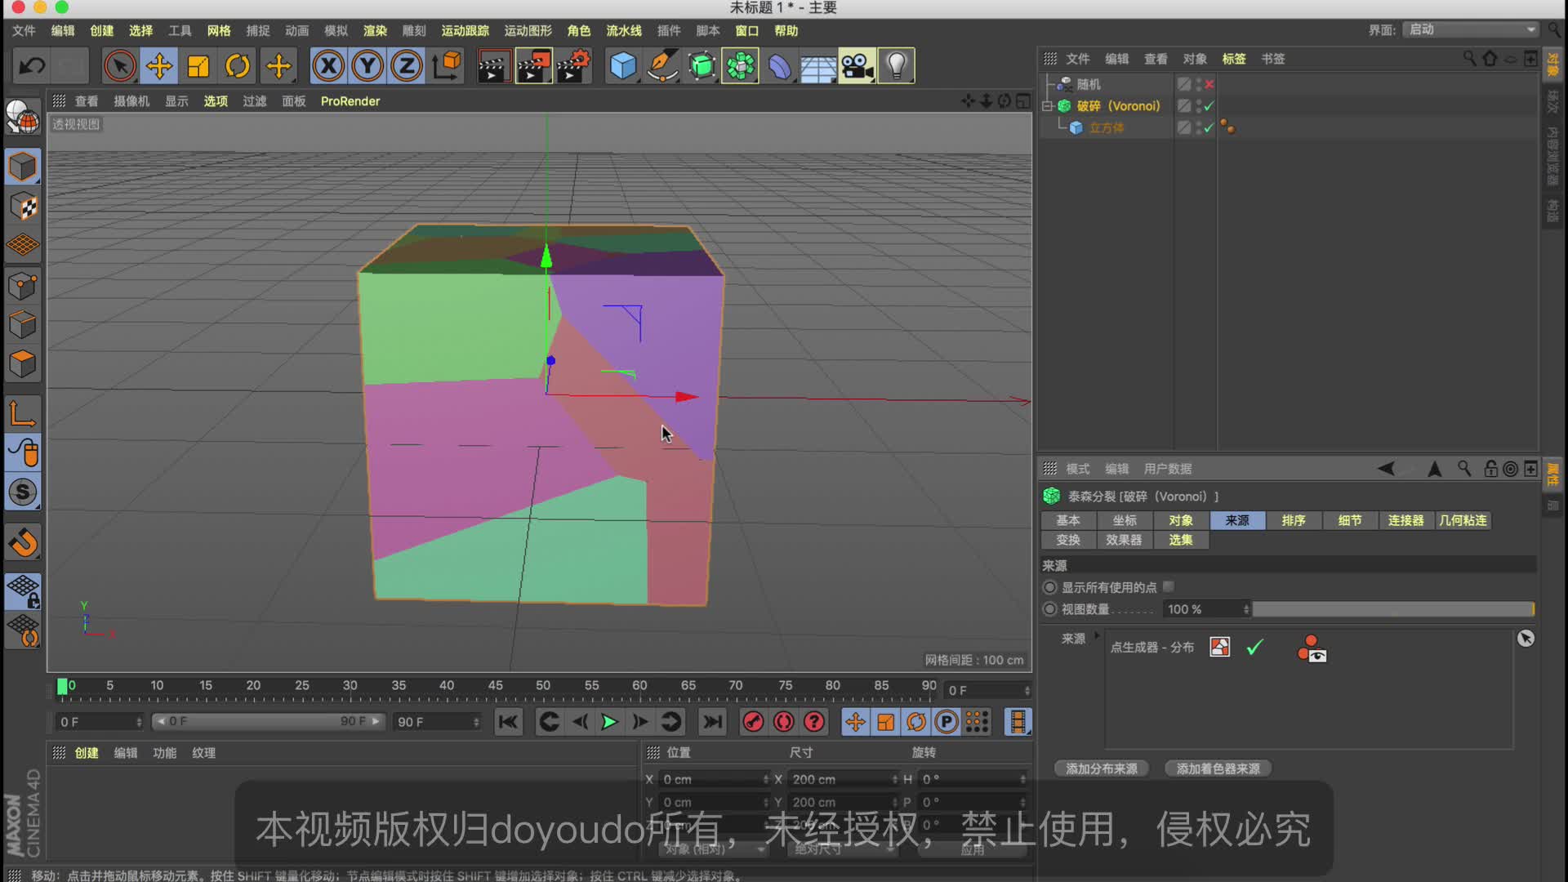Image resolution: width=1568 pixels, height=882 pixels.
Task: Select the Live Selection tool
Action: pyautogui.click(x=119, y=65)
